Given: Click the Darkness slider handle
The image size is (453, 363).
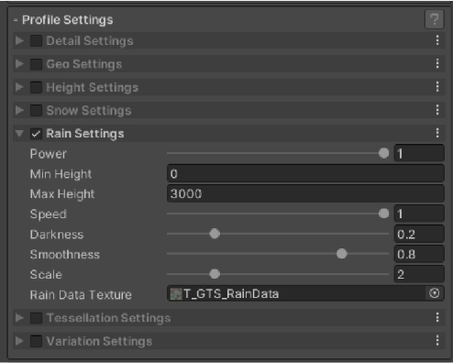Looking at the screenshot, I should 215,234.
